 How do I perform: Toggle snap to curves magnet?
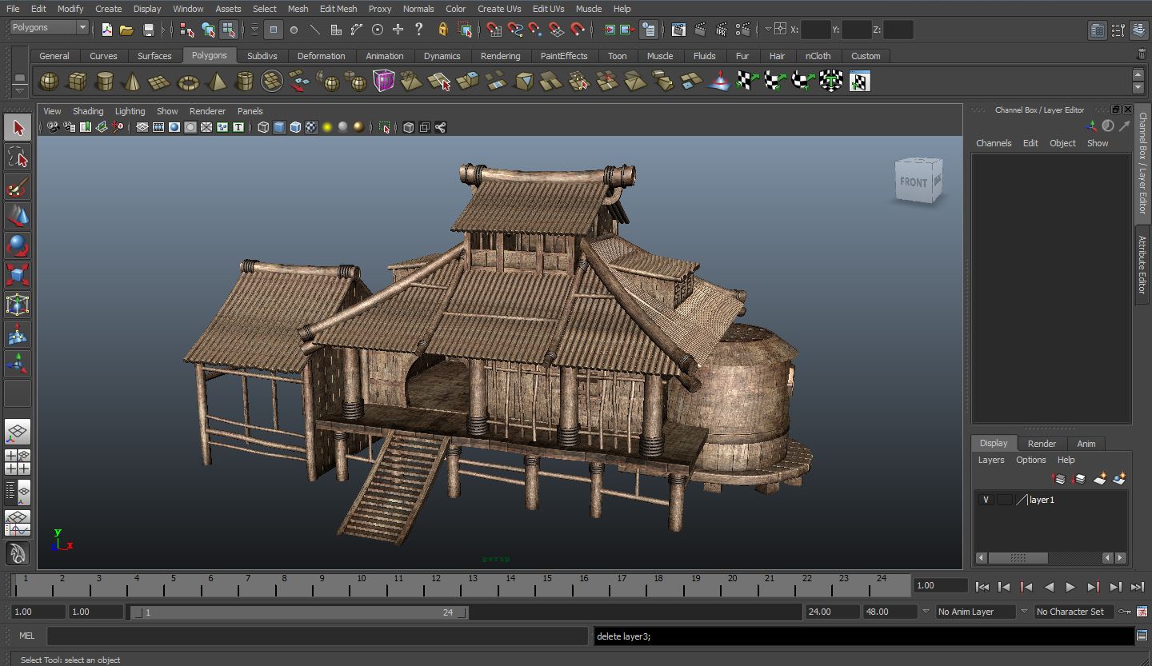515,30
